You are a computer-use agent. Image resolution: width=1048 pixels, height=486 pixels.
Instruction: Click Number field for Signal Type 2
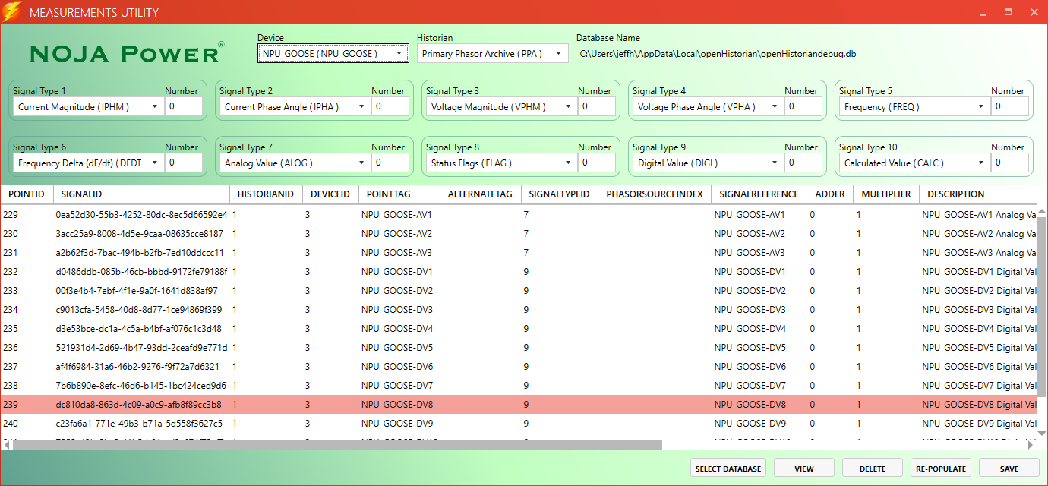click(x=390, y=107)
